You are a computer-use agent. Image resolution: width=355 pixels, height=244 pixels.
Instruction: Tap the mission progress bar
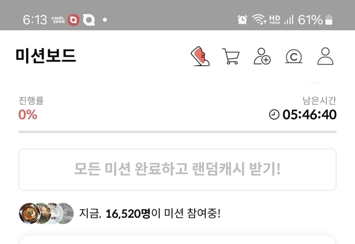click(177, 132)
